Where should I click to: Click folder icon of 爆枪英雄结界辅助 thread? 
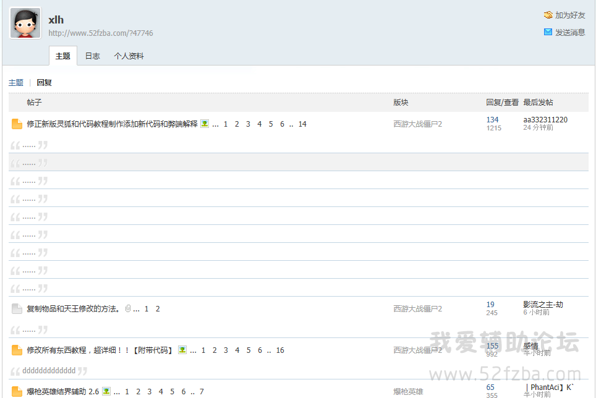(17, 392)
